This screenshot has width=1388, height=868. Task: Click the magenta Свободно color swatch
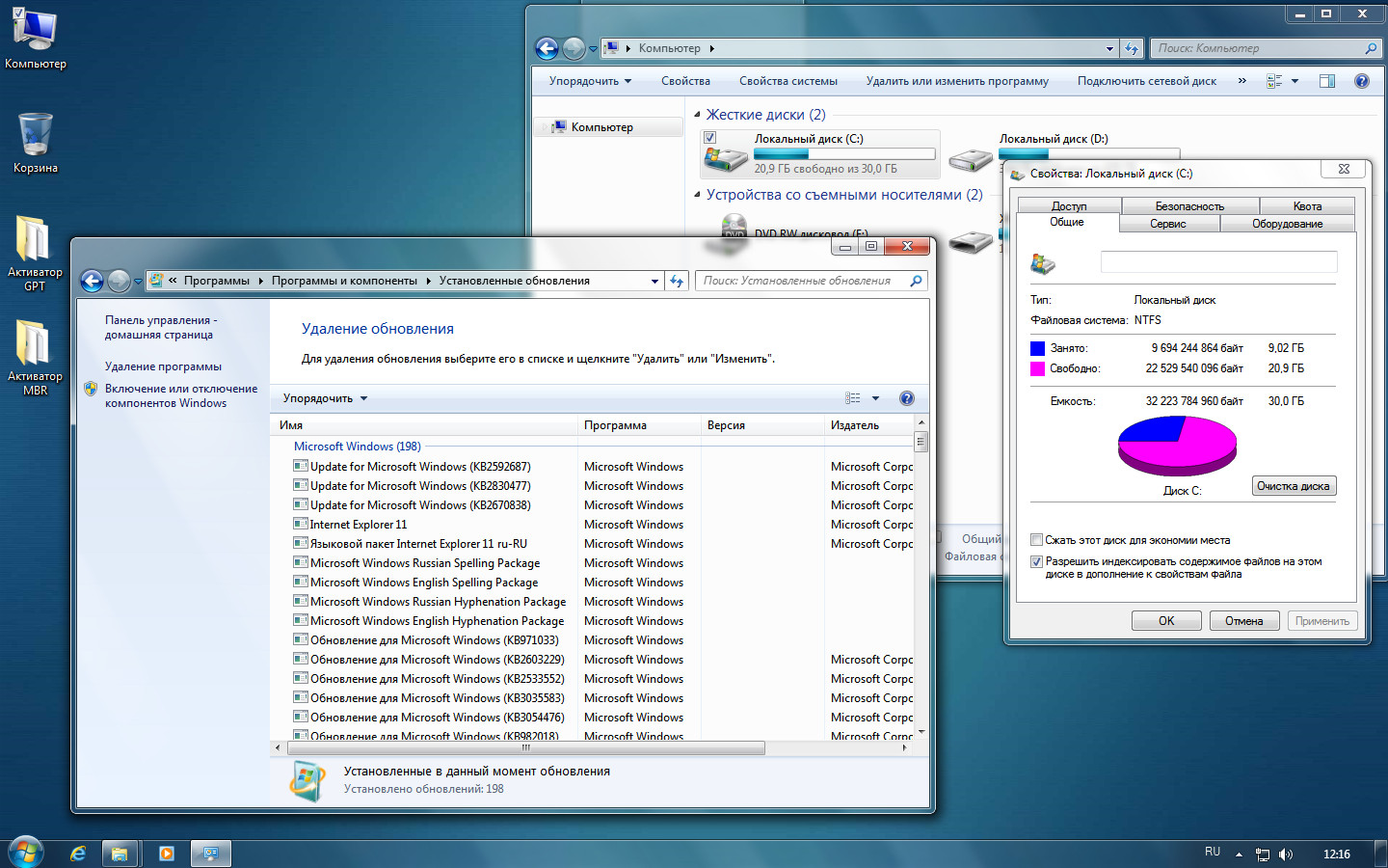(x=1037, y=368)
